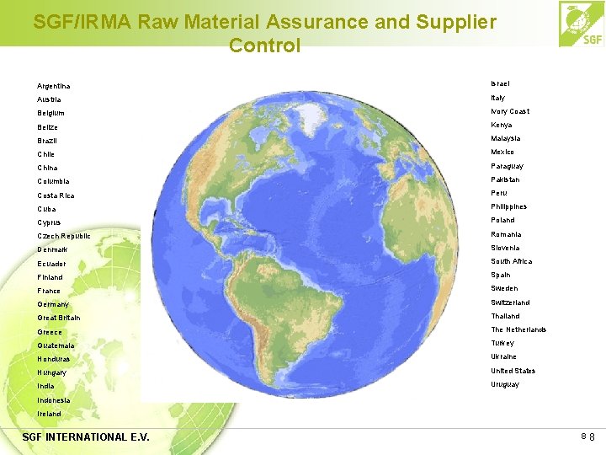
Task: Select 'Ivory Coast' in the right list
Action: [510, 111]
